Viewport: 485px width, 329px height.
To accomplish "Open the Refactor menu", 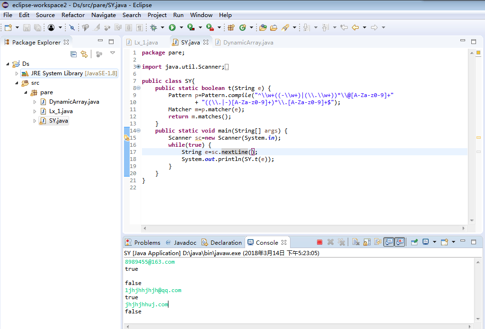I will coord(73,15).
